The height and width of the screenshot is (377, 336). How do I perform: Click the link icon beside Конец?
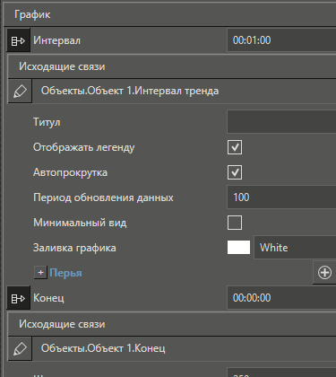(x=18, y=298)
